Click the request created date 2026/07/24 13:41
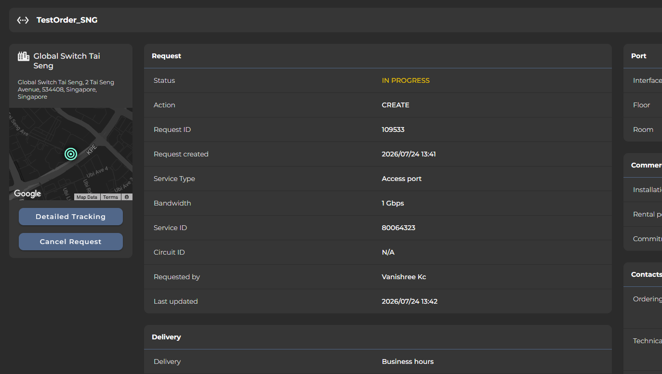 (409, 154)
